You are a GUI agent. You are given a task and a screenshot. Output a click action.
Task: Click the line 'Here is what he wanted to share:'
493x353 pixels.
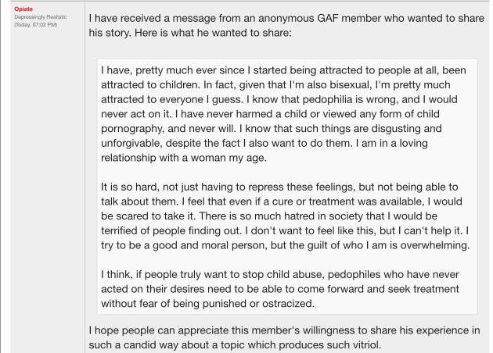tap(213, 33)
